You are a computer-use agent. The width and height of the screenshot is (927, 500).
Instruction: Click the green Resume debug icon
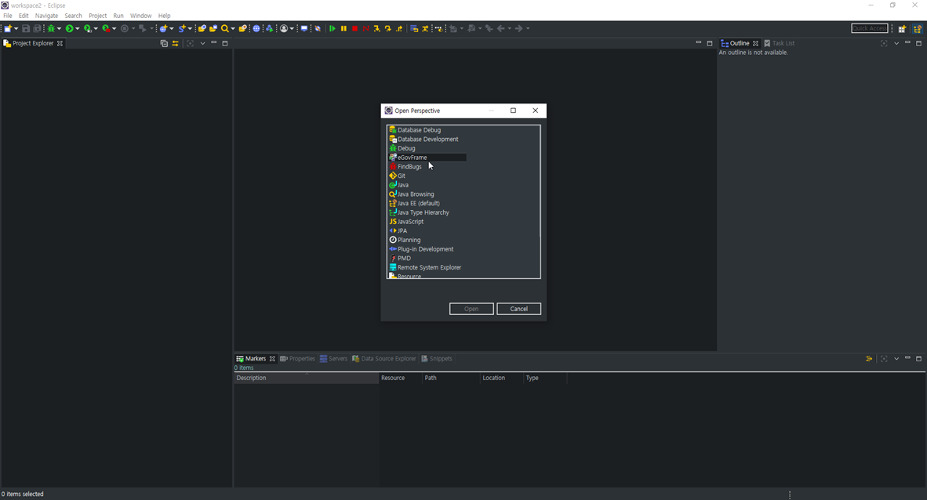pos(333,28)
